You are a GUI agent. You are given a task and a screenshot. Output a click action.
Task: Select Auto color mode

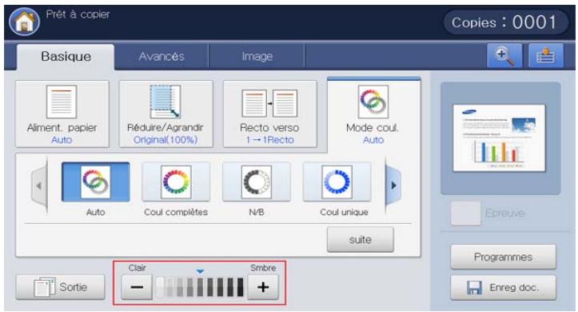click(x=95, y=182)
